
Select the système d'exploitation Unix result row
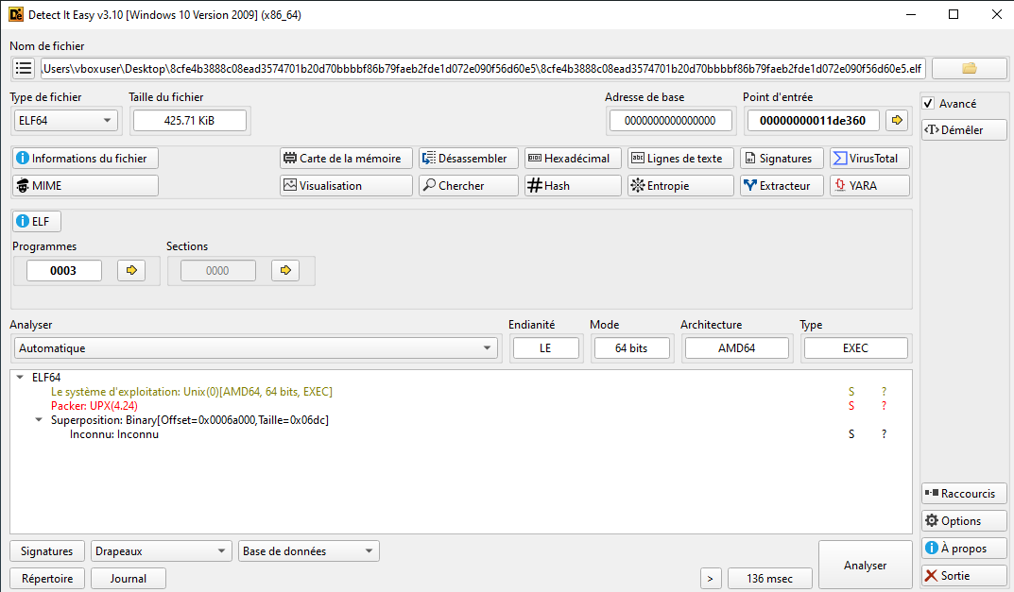(192, 392)
